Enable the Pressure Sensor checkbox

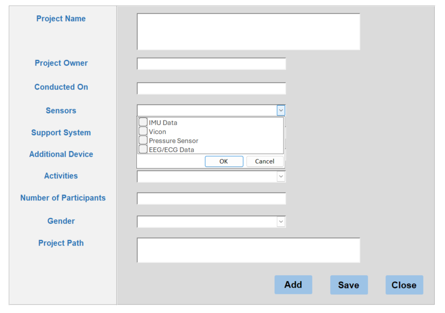click(143, 141)
